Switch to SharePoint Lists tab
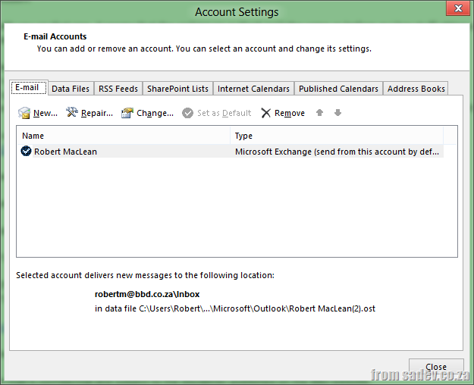Viewport: 474px width, 385px height. coord(177,89)
